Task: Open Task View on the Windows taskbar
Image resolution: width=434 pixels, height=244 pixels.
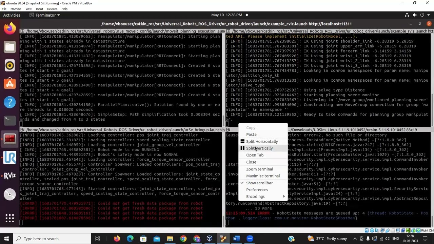Action: [x=97, y=239]
